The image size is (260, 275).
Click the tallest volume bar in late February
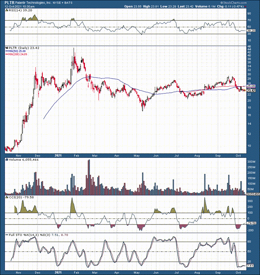coord(89,177)
